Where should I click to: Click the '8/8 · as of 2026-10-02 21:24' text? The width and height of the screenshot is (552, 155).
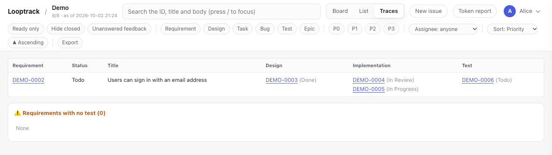(x=85, y=15)
